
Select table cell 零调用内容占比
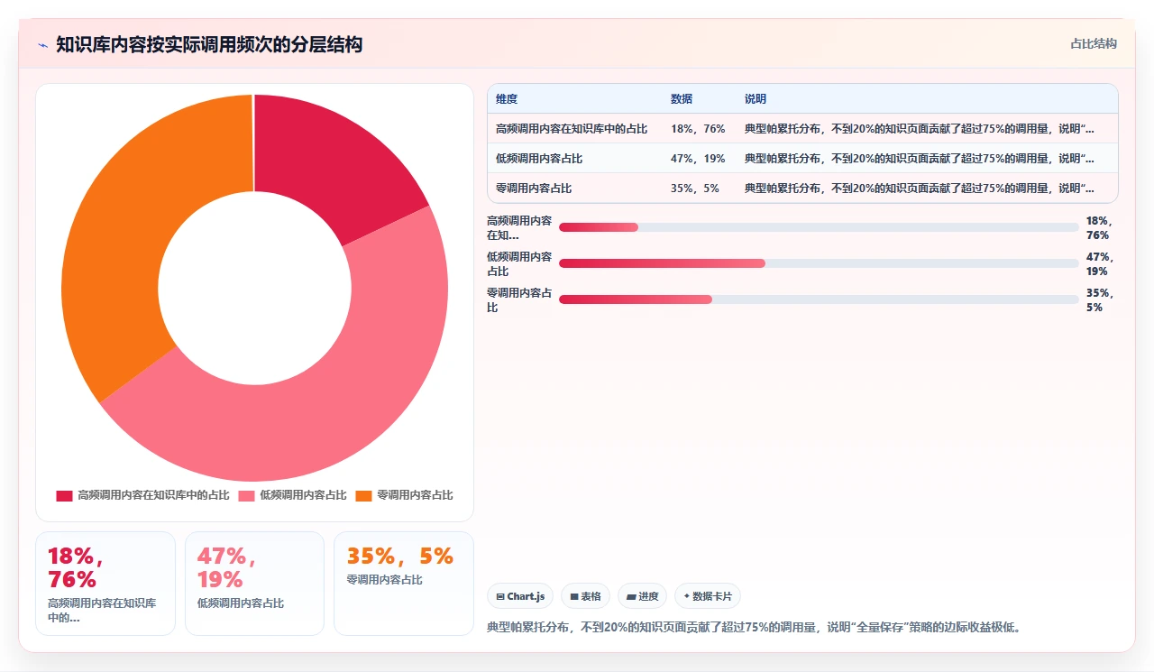point(534,189)
